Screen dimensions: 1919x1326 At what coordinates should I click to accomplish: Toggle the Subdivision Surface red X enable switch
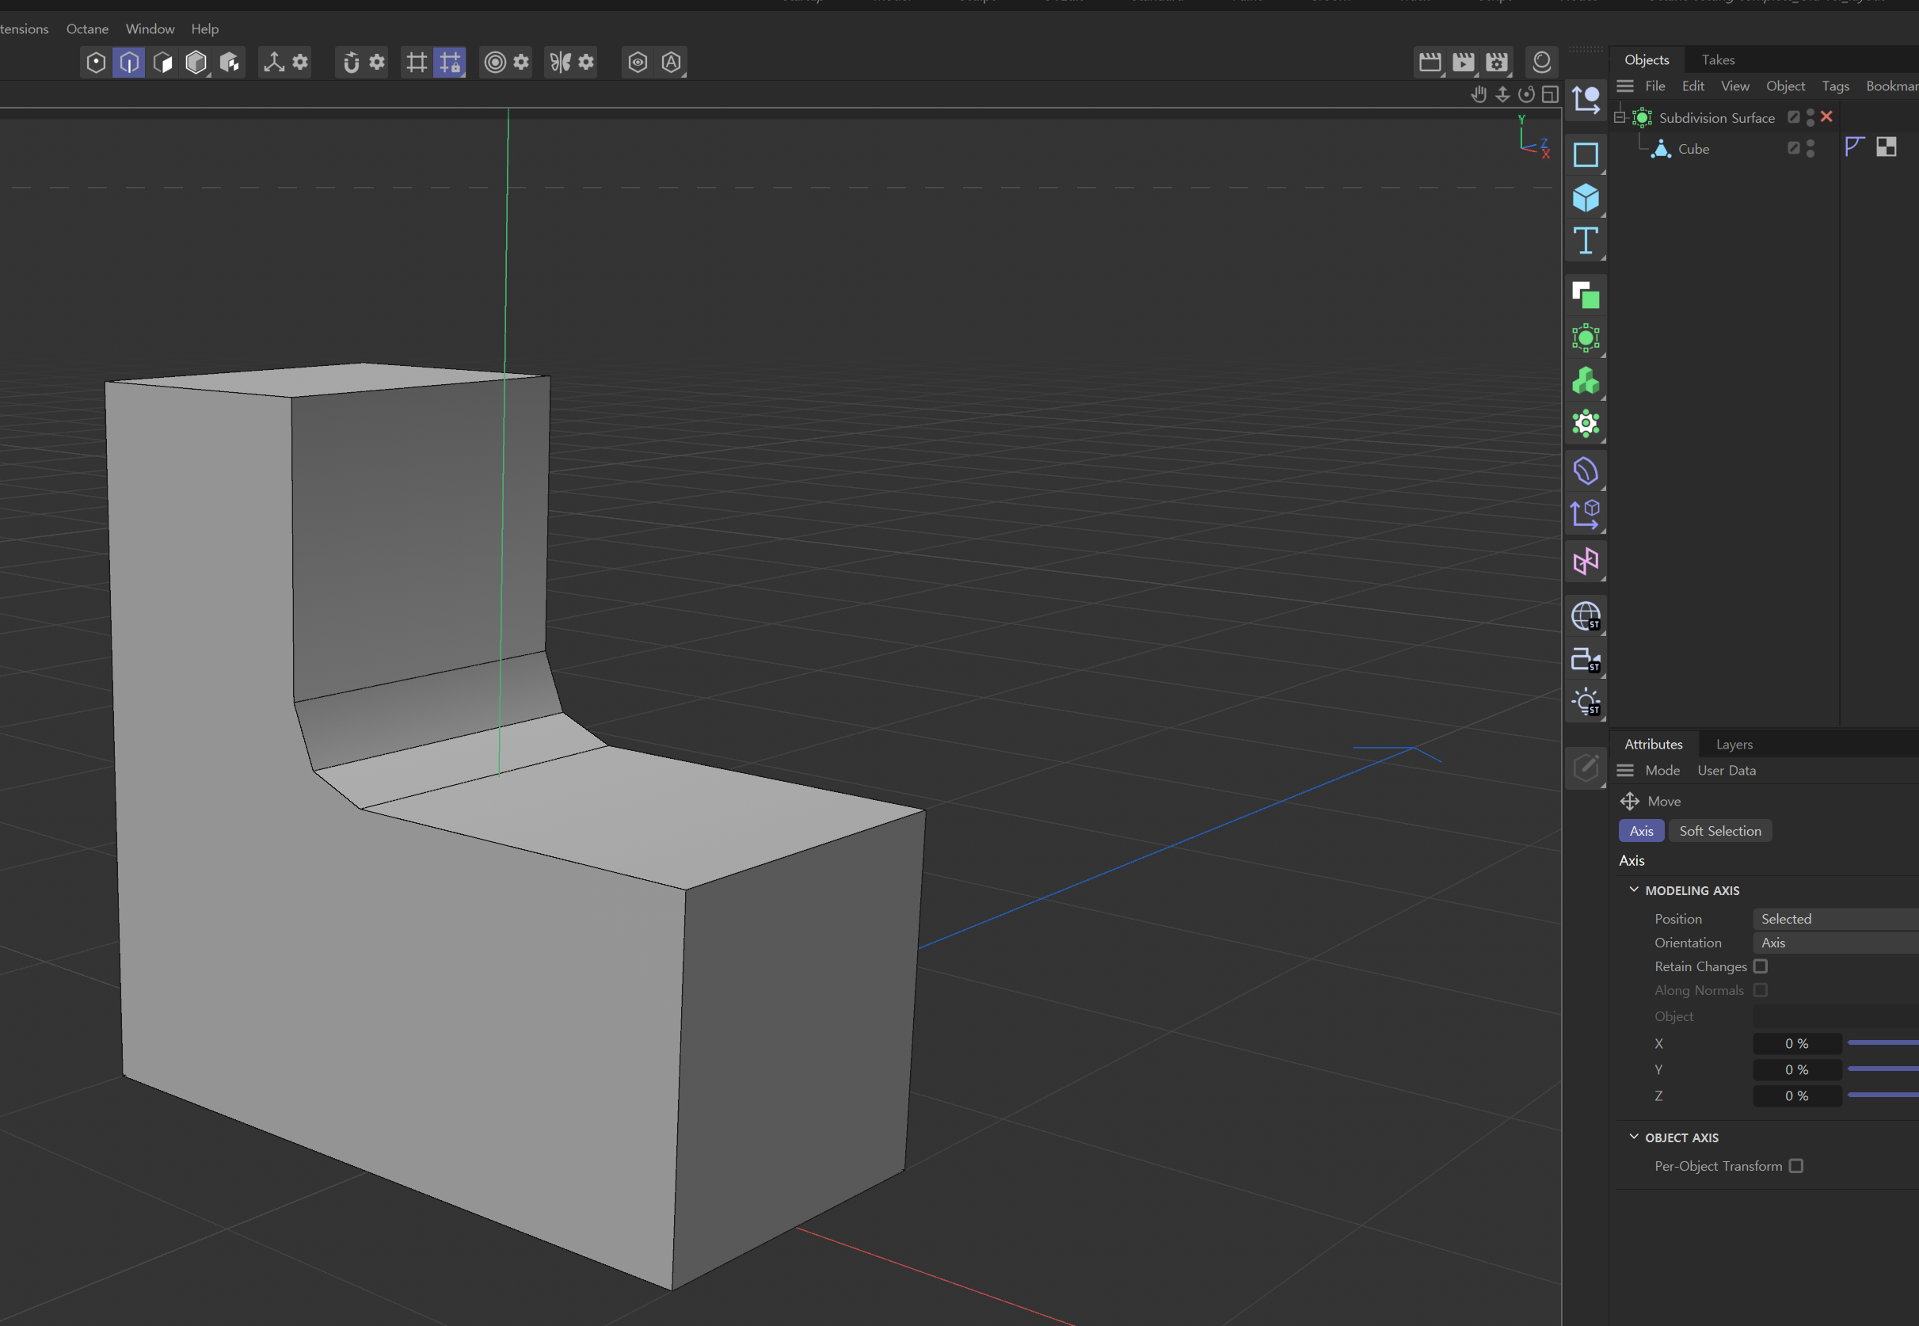coord(1826,116)
